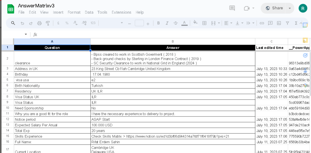The width and height of the screenshot is (311, 153).
Task: Open text rotation dropdown
Action: [x=250, y=23]
